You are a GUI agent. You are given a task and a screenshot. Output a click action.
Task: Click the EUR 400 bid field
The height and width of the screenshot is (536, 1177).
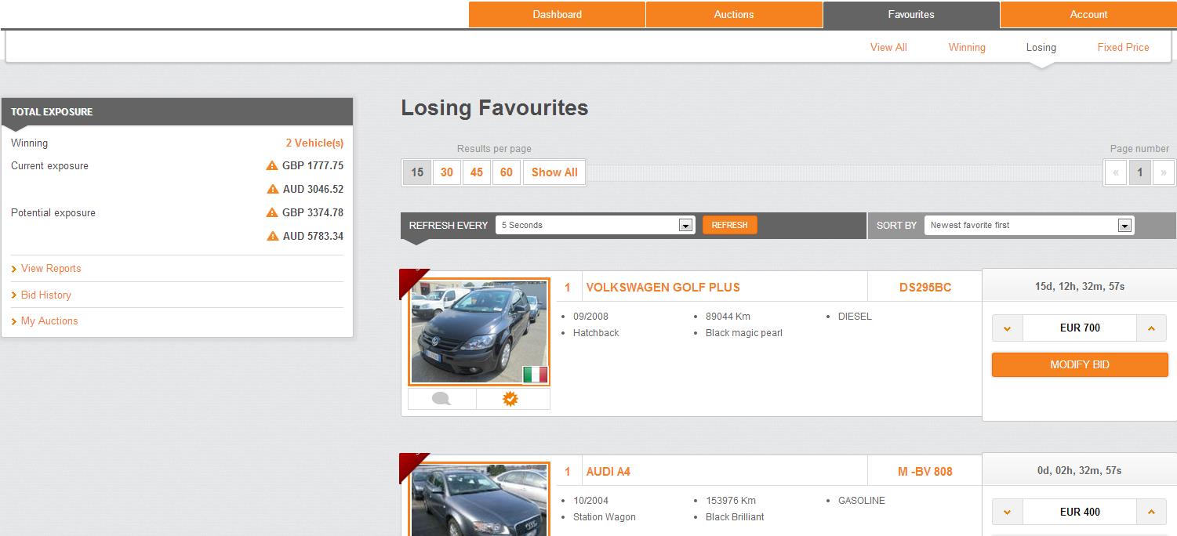tap(1080, 512)
